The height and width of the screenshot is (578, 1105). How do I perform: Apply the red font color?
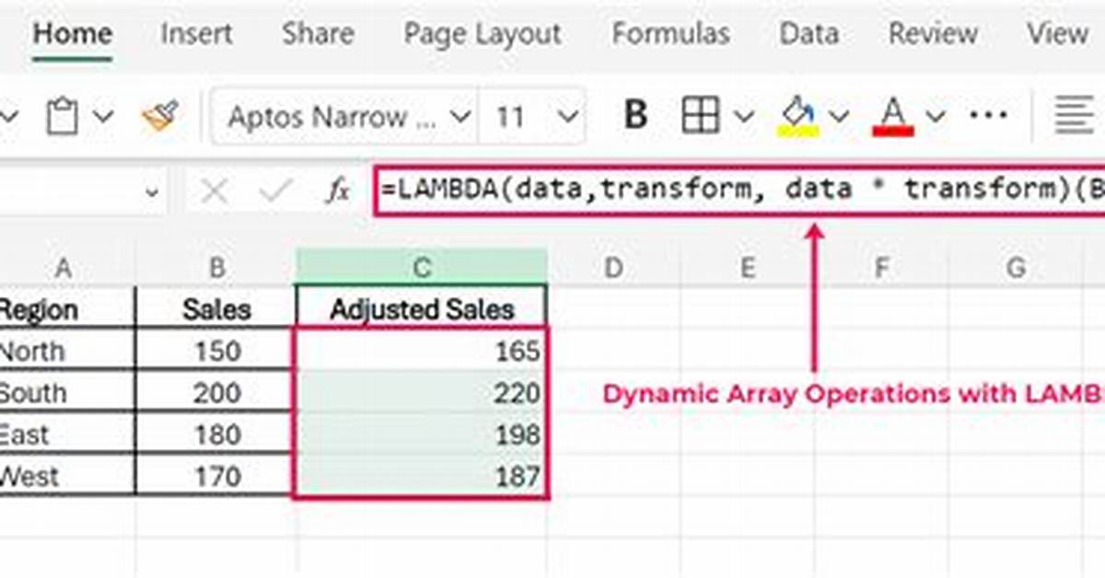click(x=893, y=117)
